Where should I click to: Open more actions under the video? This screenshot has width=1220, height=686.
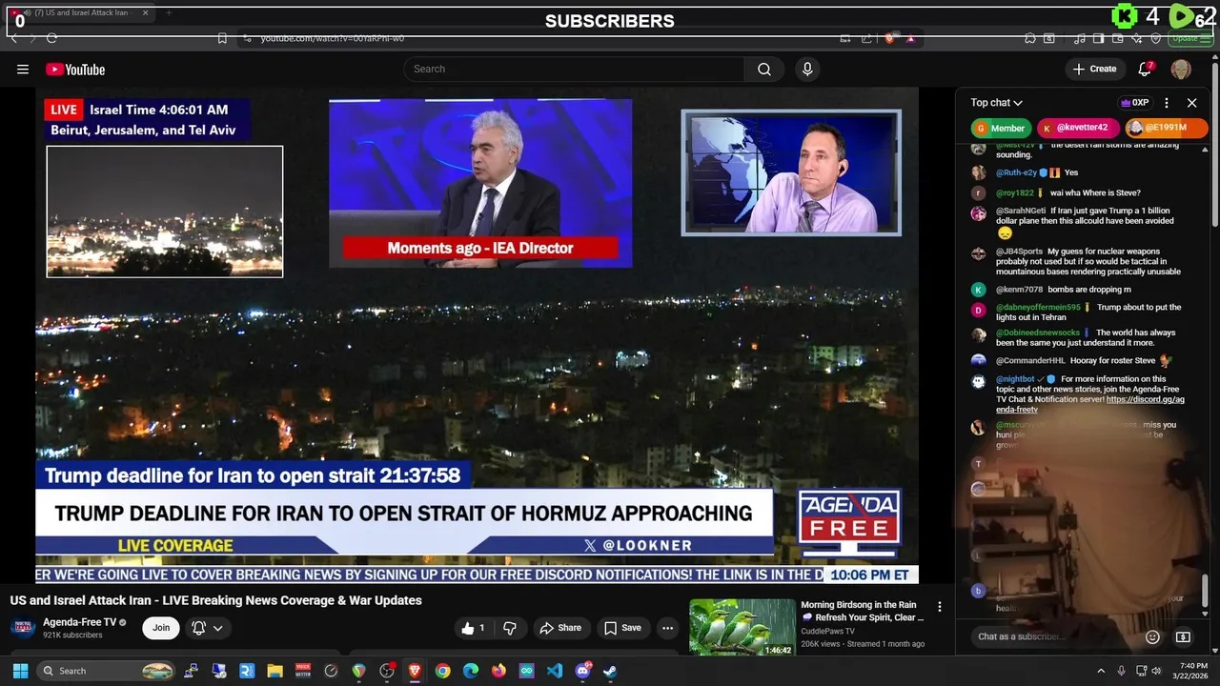(x=667, y=628)
